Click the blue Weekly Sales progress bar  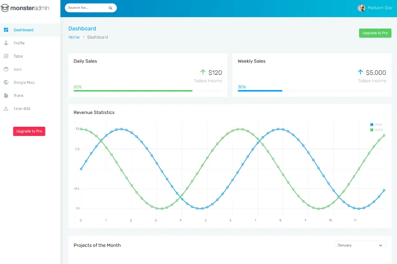click(x=260, y=91)
